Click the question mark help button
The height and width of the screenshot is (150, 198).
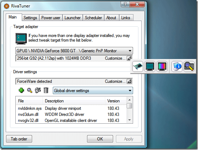click(125, 4)
